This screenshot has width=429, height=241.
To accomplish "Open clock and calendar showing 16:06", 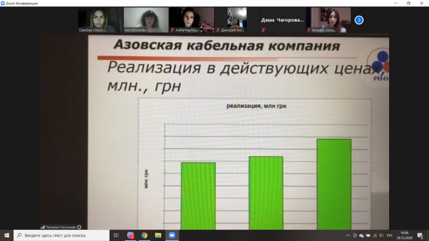I will pos(404,235).
